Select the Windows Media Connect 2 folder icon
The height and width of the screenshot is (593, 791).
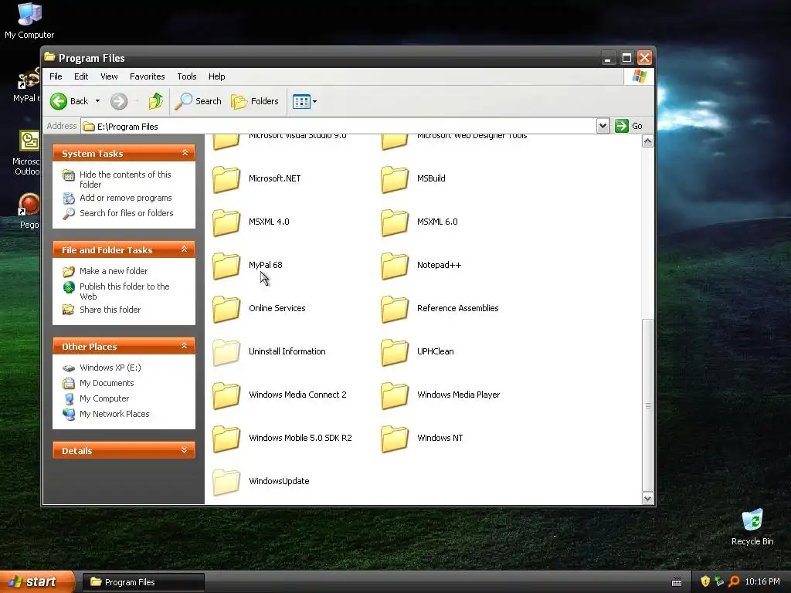(x=226, y=396)
